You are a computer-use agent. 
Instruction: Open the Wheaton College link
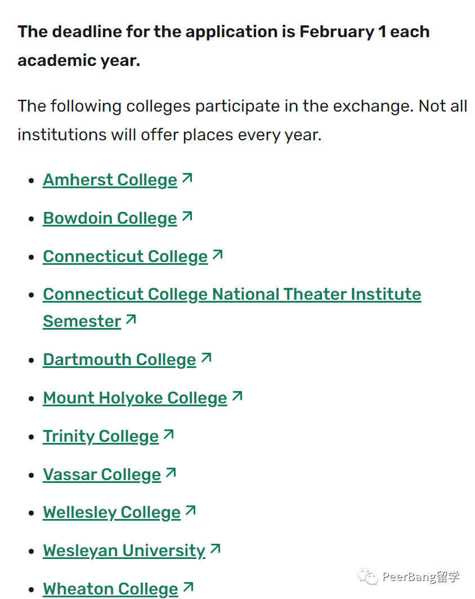(x=110, y=589)
